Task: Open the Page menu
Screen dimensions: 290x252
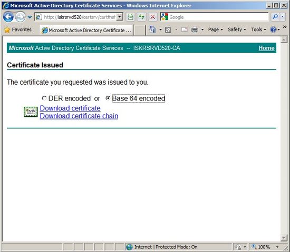Action: click(x=216, y=29)
